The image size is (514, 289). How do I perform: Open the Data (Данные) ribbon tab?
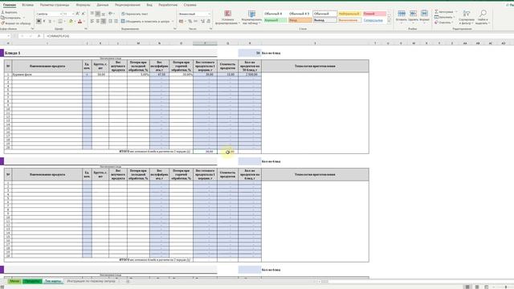pos(103,6)
